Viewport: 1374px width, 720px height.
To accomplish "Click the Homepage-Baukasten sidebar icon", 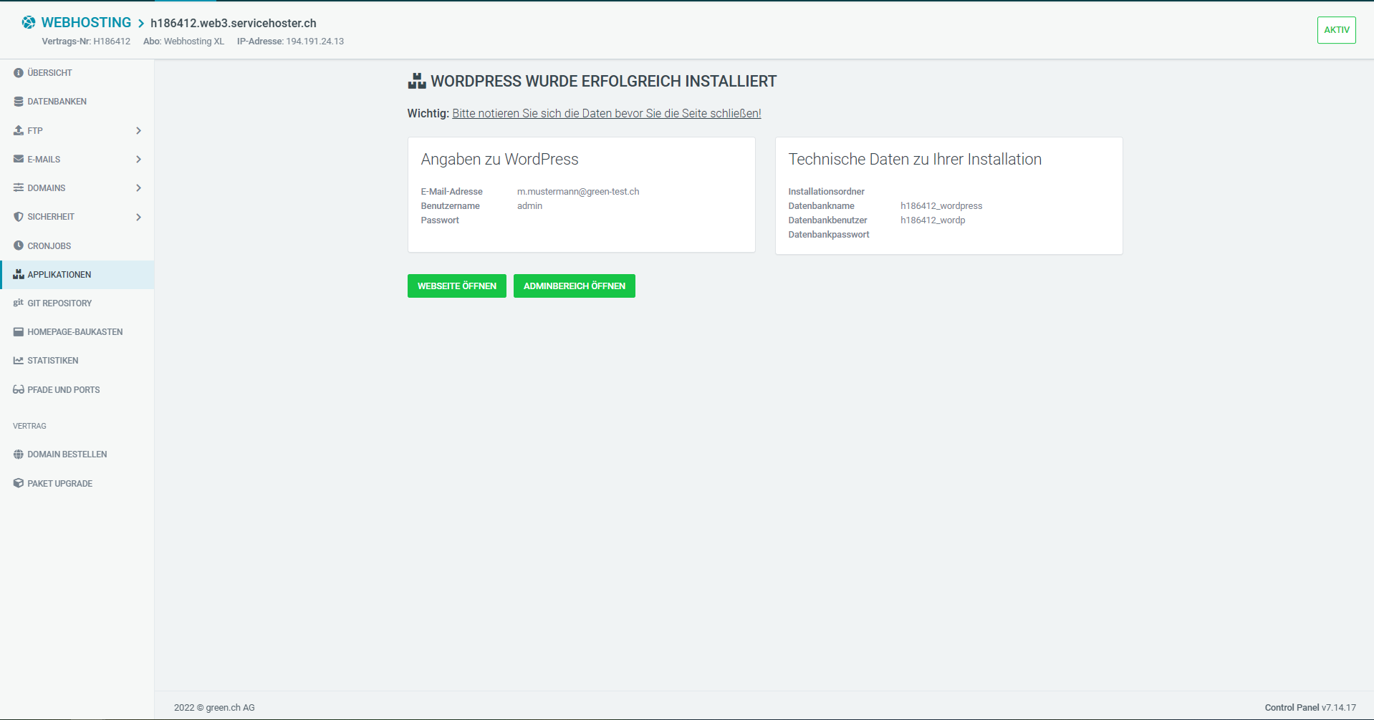I will point(17,331).
